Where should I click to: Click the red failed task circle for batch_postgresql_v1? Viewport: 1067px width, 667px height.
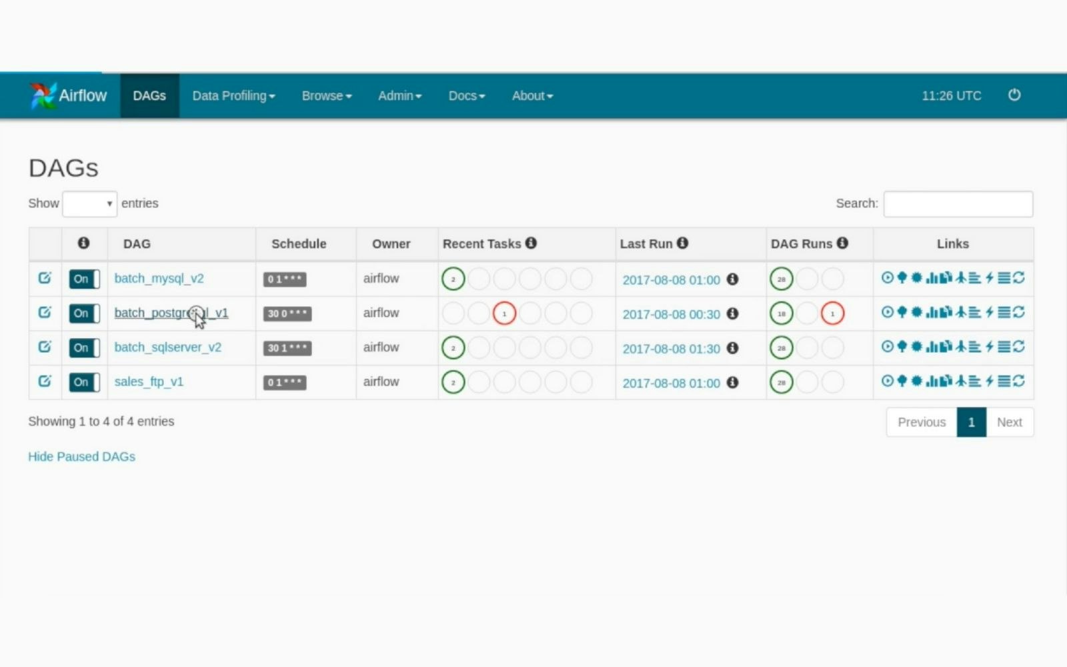pos(504,313)
